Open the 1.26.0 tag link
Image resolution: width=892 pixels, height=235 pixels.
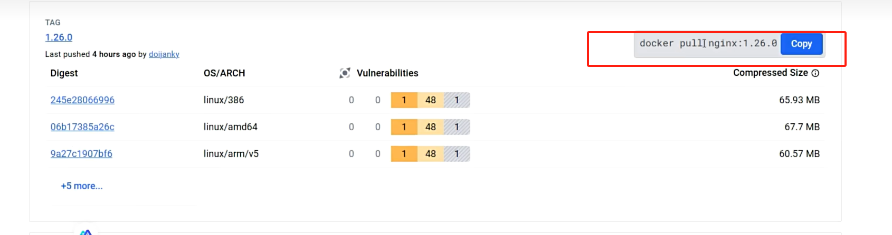click(59, 37)
